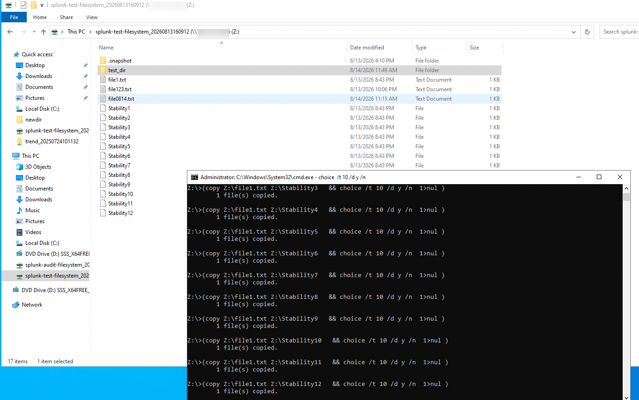639x400 pixels.
Task: Select the Stability10 file
Action: [121, 194]
